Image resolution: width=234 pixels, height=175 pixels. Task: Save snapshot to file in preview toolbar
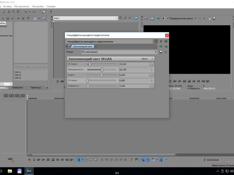214,18
